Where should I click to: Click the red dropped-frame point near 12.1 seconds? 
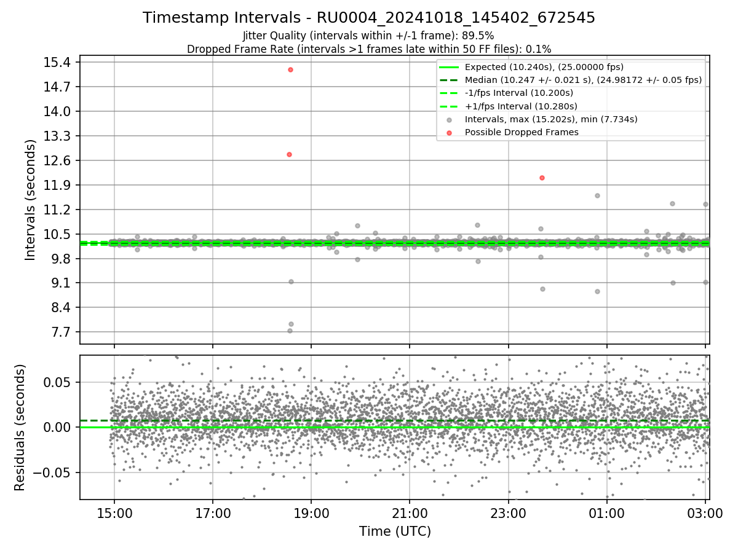[542, 178]
